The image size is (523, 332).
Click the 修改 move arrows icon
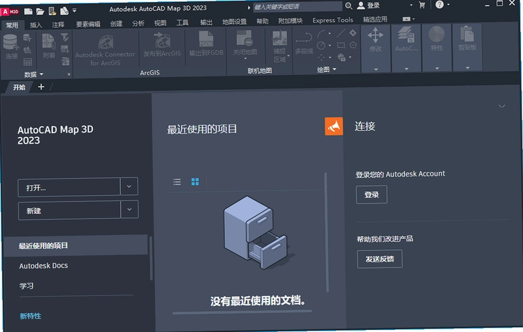pyautogui.click(x=375, y=35)
